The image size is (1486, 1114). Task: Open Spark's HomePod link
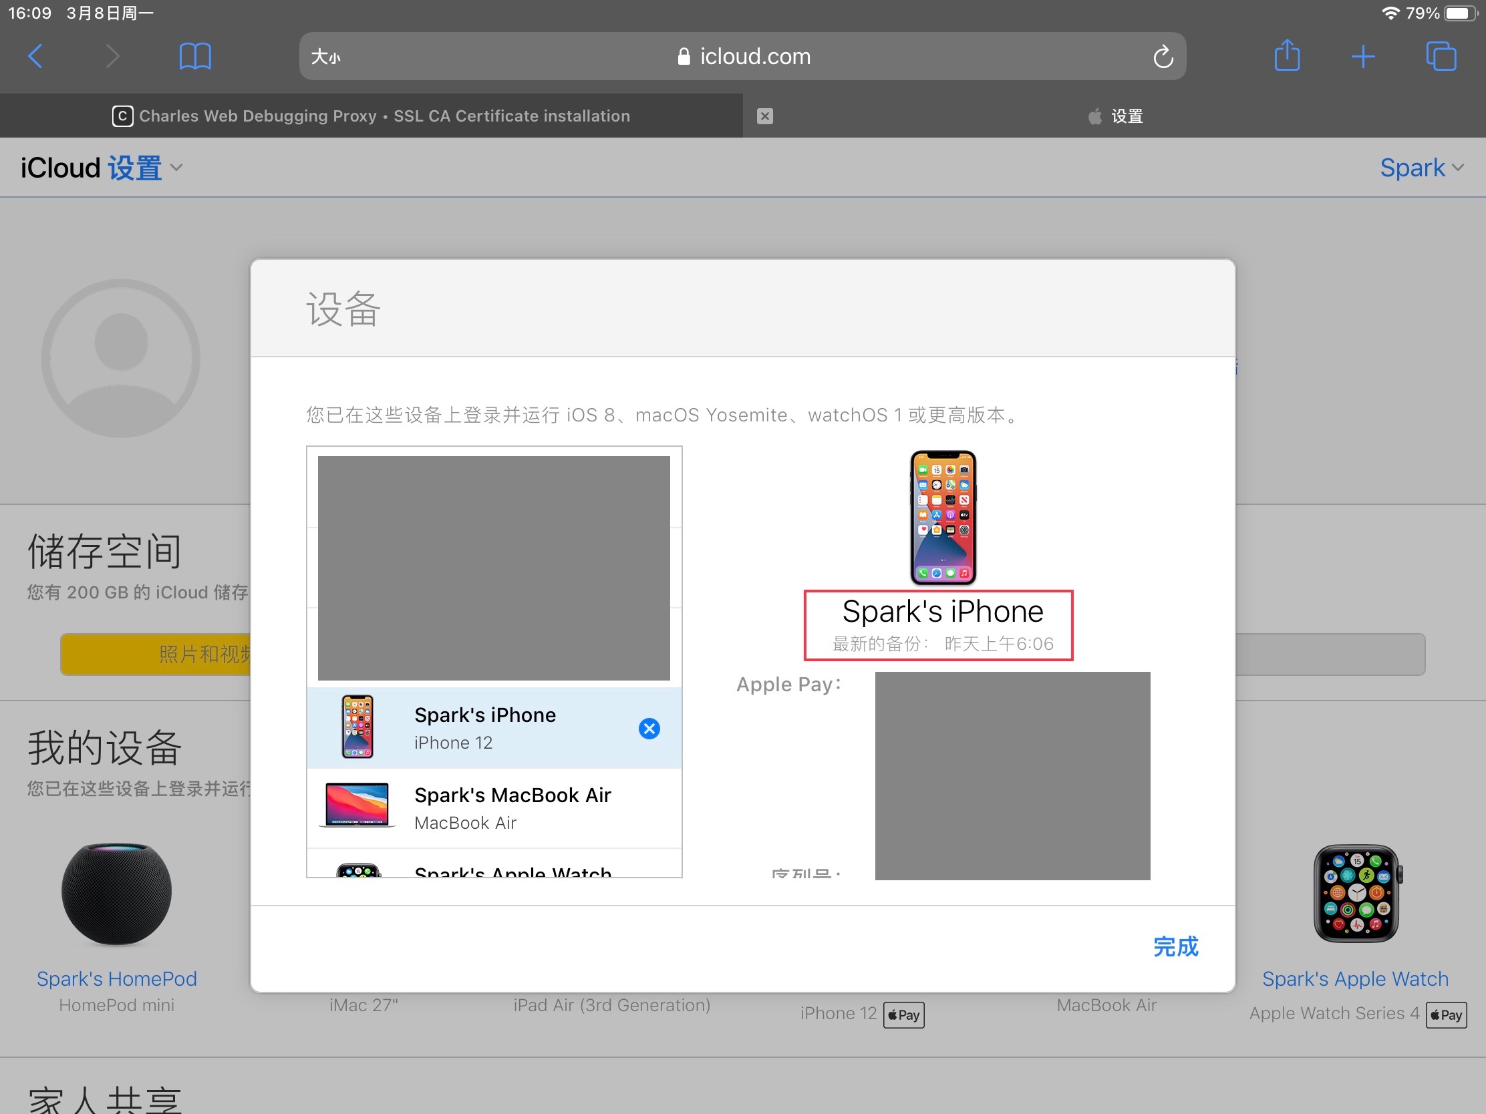coord(117,978)
